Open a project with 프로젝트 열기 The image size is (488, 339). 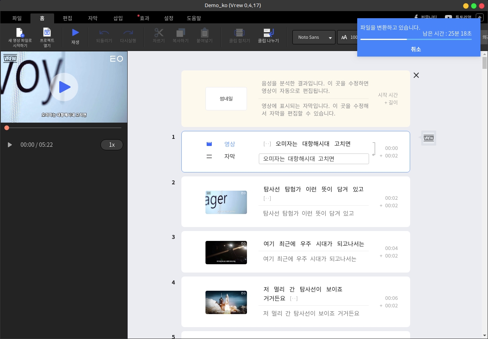47,33
